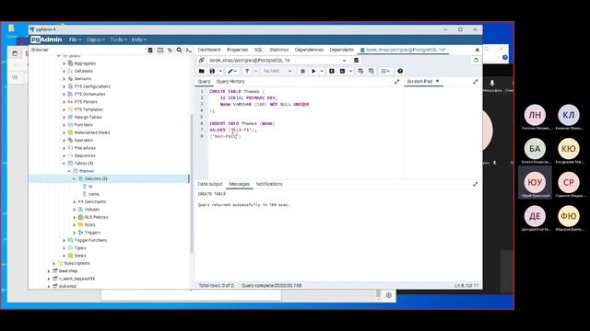This screenshot has width=590, height=331.
Task: Expand the Triggers tree node
Action: click(x=74, y=233)
